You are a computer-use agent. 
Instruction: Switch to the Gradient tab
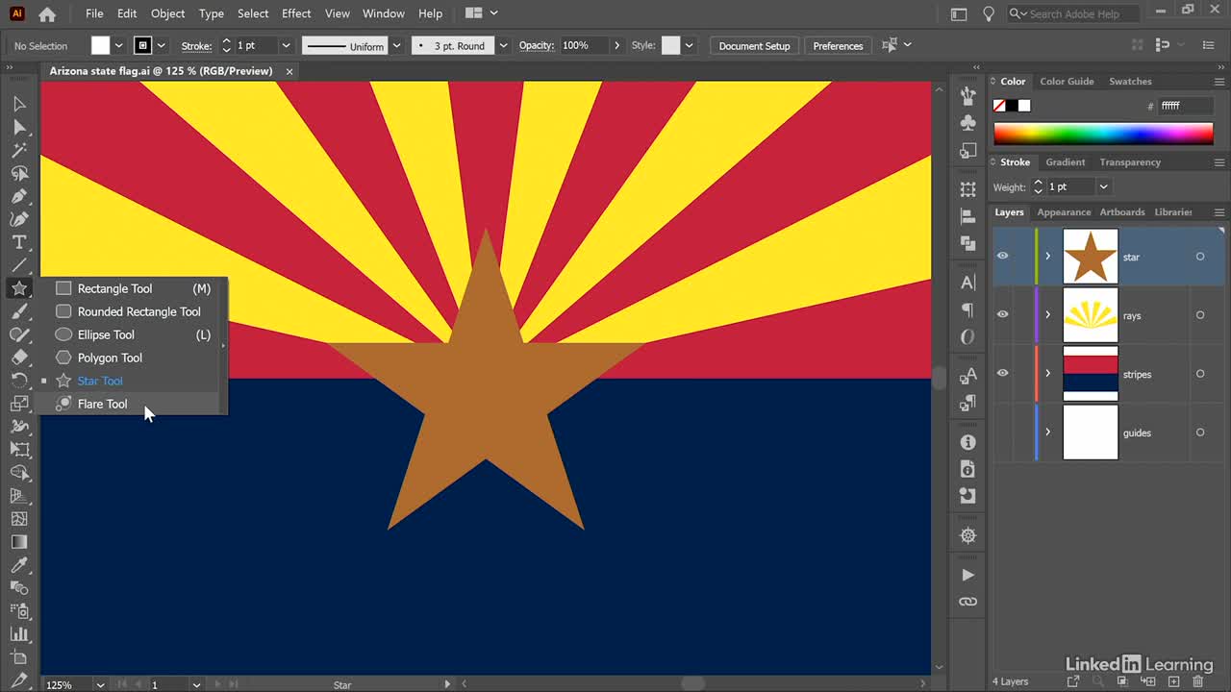pos(1065,162)
